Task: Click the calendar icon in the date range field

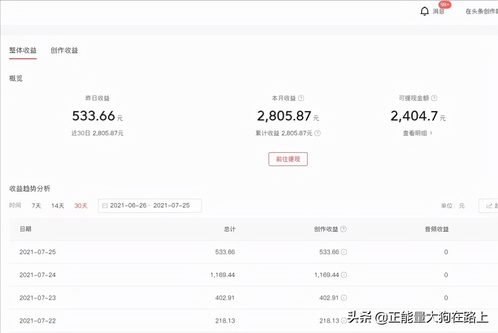Action: tap(105, 205)
